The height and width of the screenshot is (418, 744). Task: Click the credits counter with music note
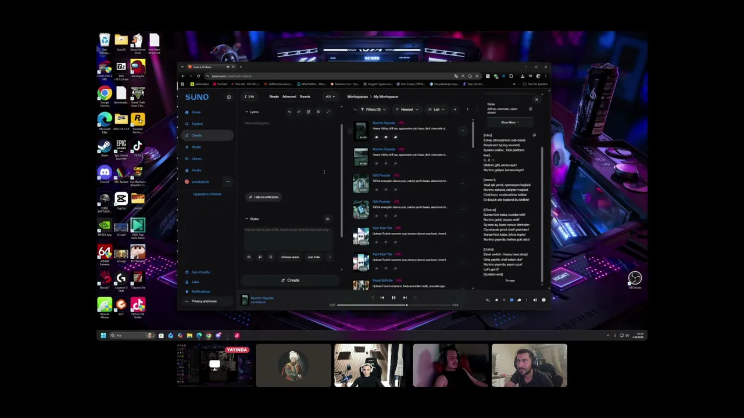[249, 96]
